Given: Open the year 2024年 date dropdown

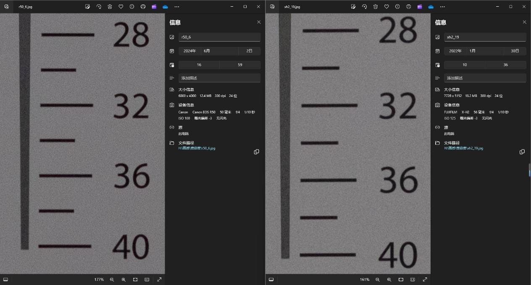Looking at the screenshot, I should click(x=190, y=51).
